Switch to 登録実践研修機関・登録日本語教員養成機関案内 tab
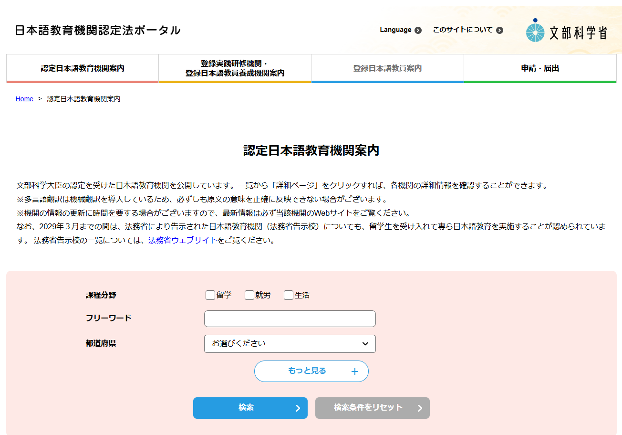This screenshot has width=622, height=435. 235,68
